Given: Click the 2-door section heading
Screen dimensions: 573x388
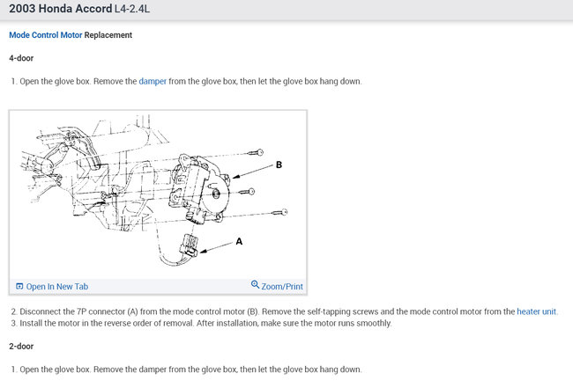Looking at the screenshot, I should (21, 347).
